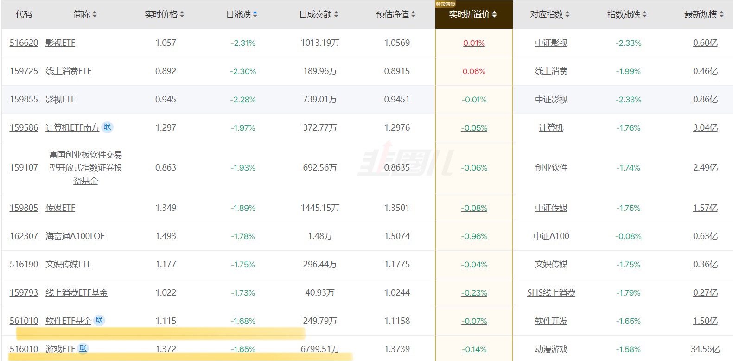733x361 pixels.
Task: Click 联 badge beside 游戏ETF
Action: point(83,348)
